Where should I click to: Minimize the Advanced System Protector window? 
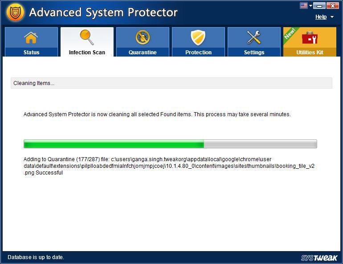319,5
